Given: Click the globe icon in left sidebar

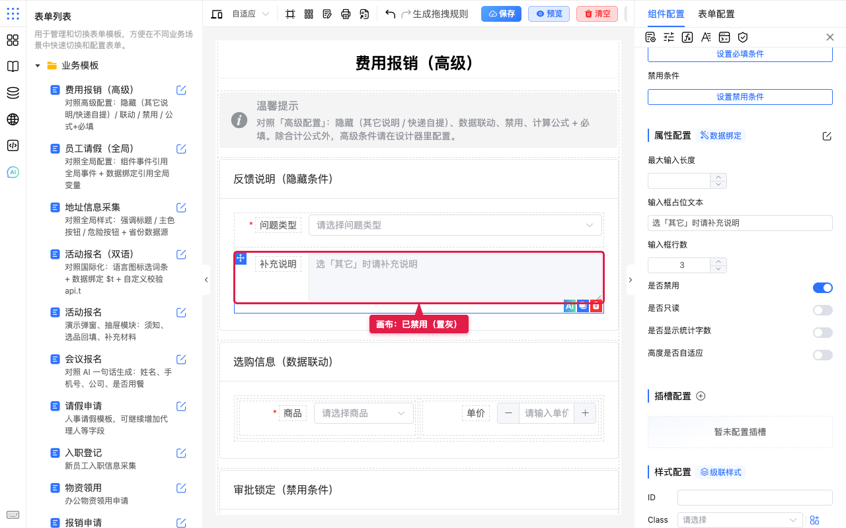Looking at the screenshot, I should coord(13,119).
